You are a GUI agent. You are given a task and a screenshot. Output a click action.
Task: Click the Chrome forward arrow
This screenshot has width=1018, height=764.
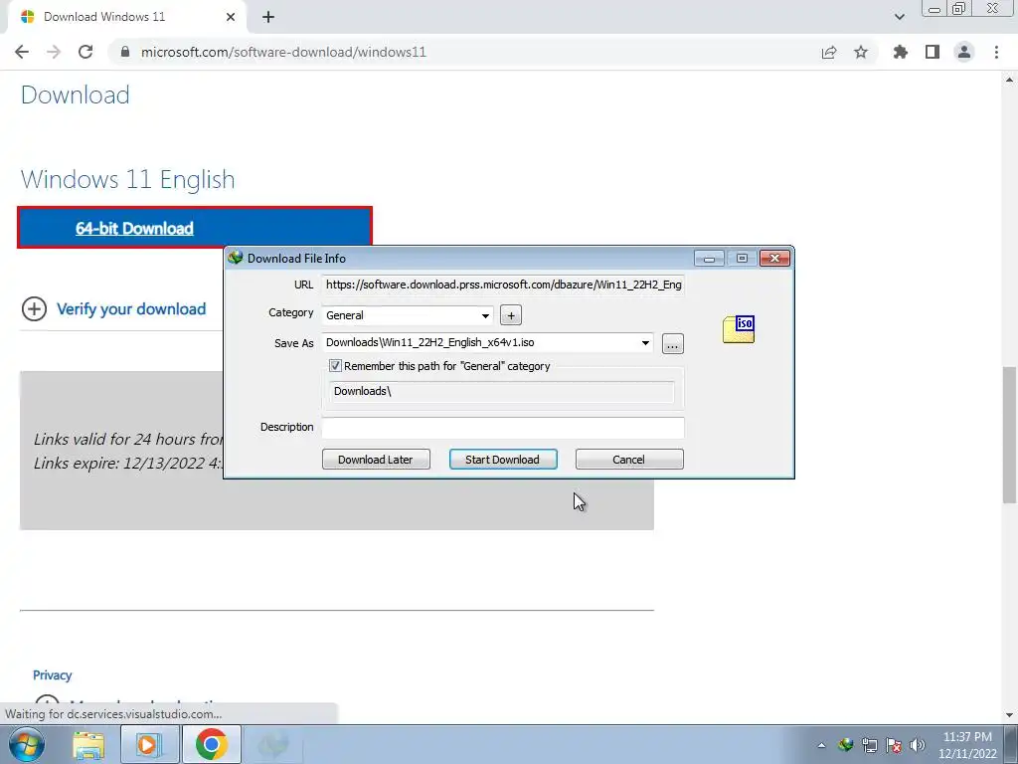point(54,52)
